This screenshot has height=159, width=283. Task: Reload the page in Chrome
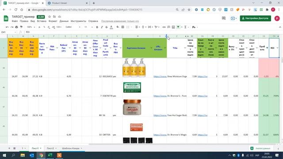coord(16,10)
